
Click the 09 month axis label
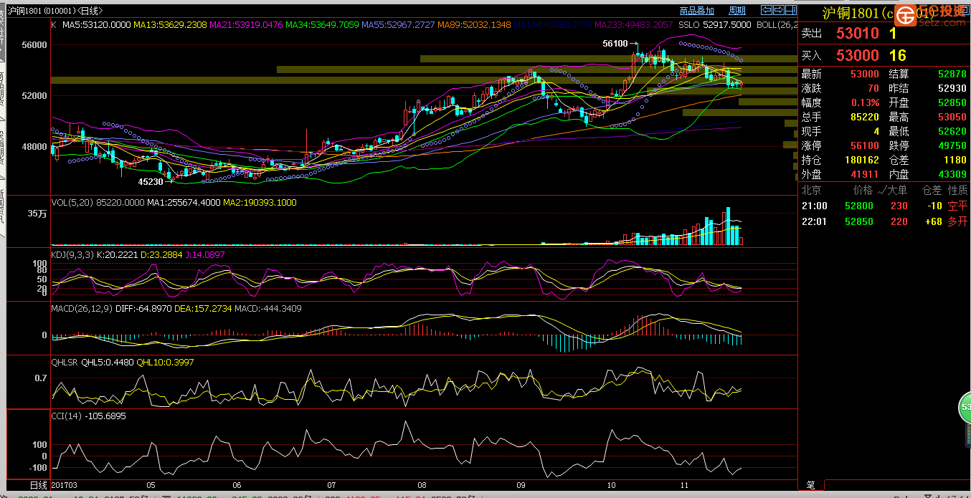[x=521, y=485]
